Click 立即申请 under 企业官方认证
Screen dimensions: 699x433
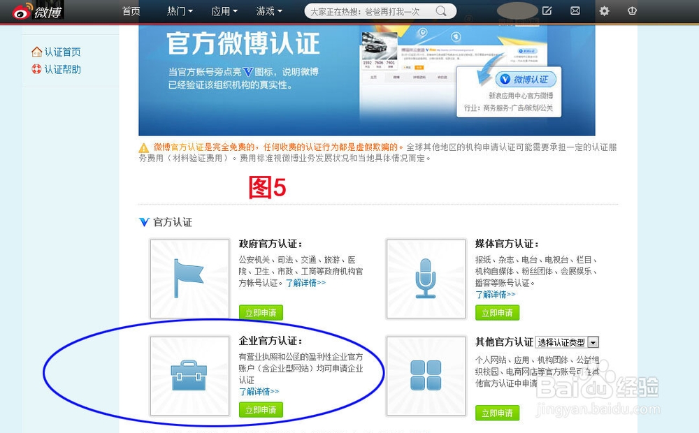tap(261, 410)
